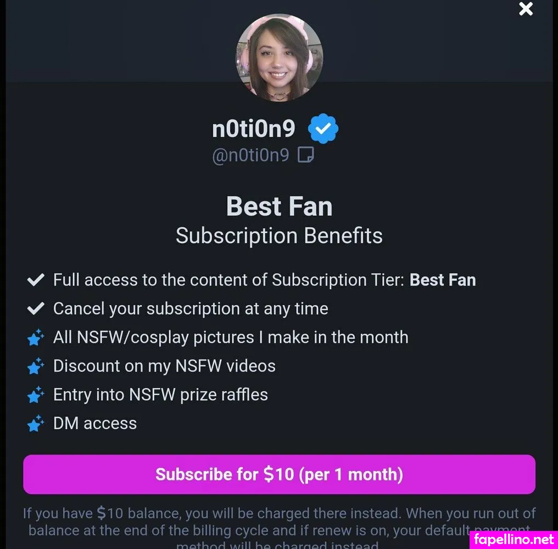Open the n0ti0n9 display name
Image resolution: width=558 pixels, height=549 pixels.
(254, 128)
